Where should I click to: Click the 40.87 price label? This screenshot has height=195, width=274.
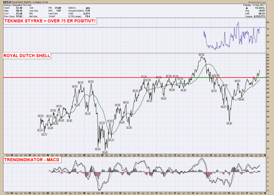pyautogui.click(x=223, y=107)
